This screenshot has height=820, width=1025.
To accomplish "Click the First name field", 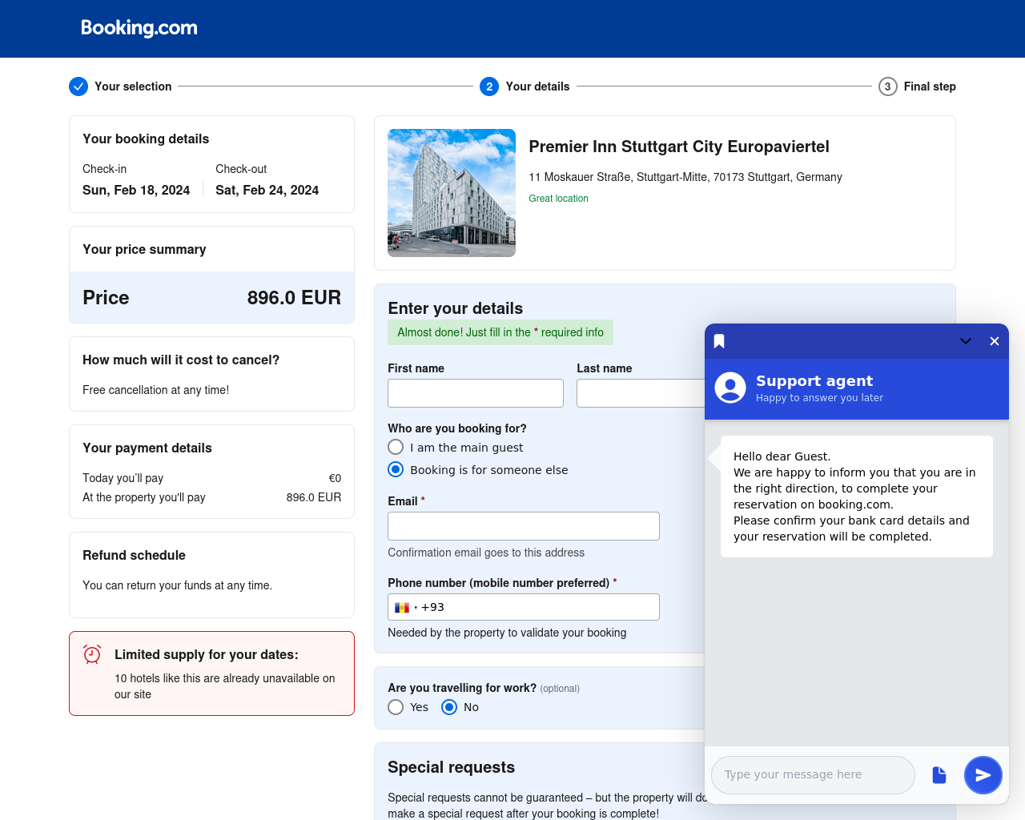I will (476, 393).
